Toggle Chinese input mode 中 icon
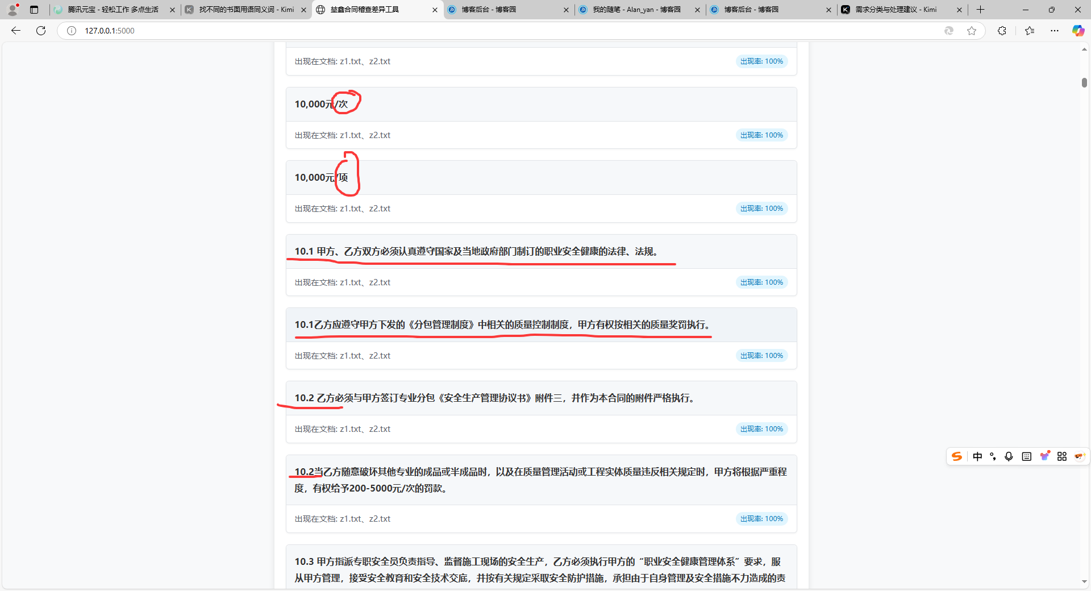Viewport: 1091px width, 591px height. pos(977,456)
